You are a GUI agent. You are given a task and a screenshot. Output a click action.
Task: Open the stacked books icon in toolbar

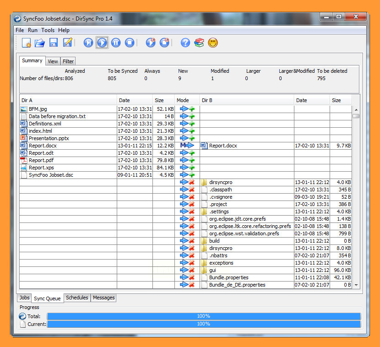[199, 43]
